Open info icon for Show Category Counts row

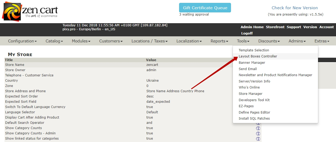pos(258,128)
